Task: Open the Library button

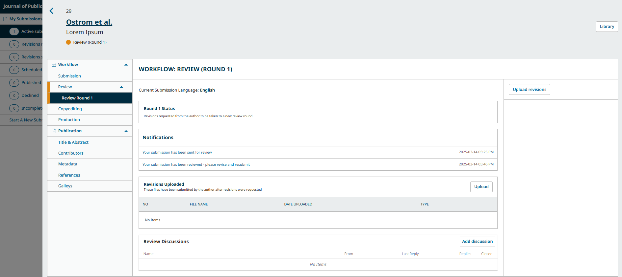Action: (x=607, y=27)
